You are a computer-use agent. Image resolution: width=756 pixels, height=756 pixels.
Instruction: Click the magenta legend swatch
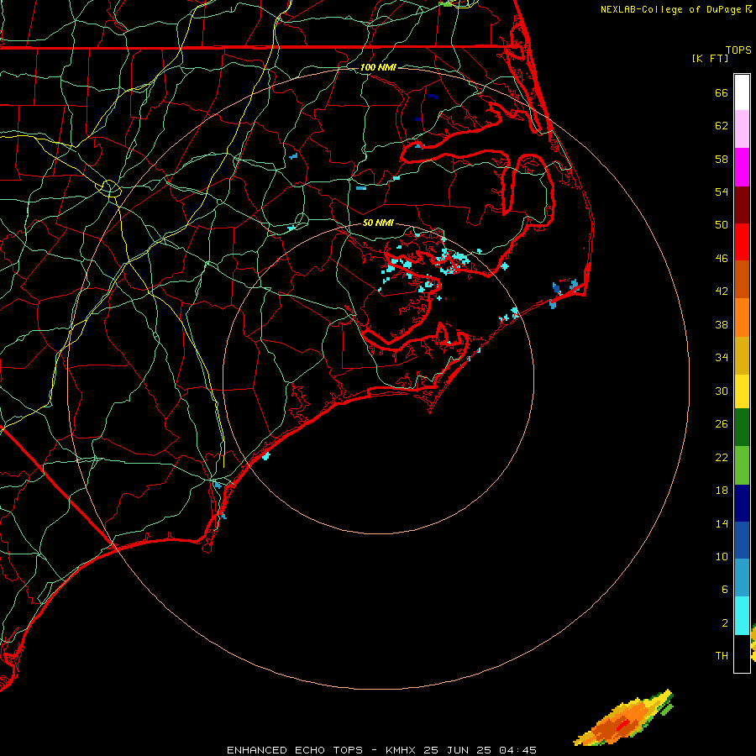click(x=742, y=167)
